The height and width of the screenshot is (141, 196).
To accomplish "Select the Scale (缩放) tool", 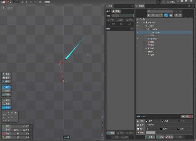I will pos(6,134).
